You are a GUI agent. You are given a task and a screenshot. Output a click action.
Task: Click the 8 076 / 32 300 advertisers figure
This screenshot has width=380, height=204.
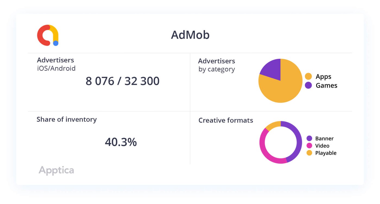(x=122, y=81)
